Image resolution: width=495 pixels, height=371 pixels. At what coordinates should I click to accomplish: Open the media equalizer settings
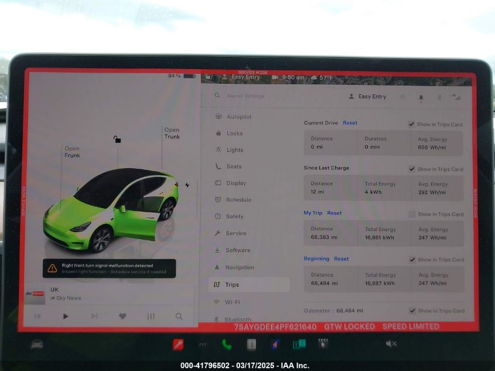151,316
